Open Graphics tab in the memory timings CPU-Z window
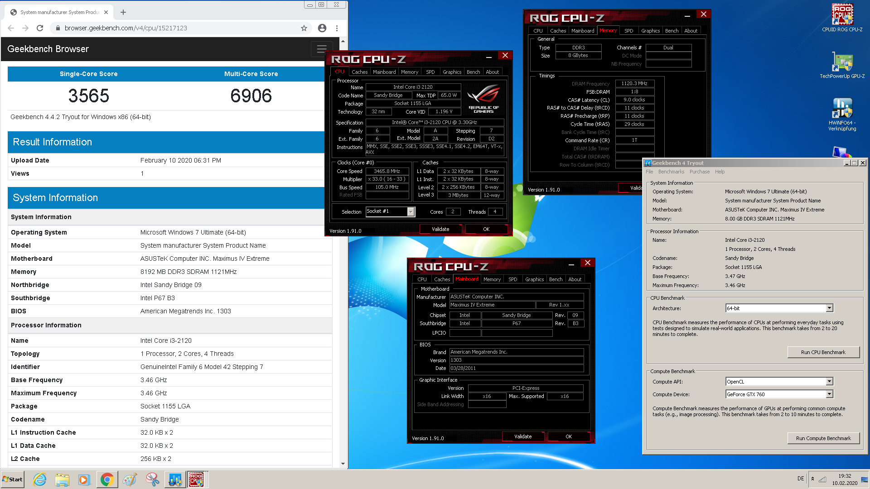 (x=650, y=31)
